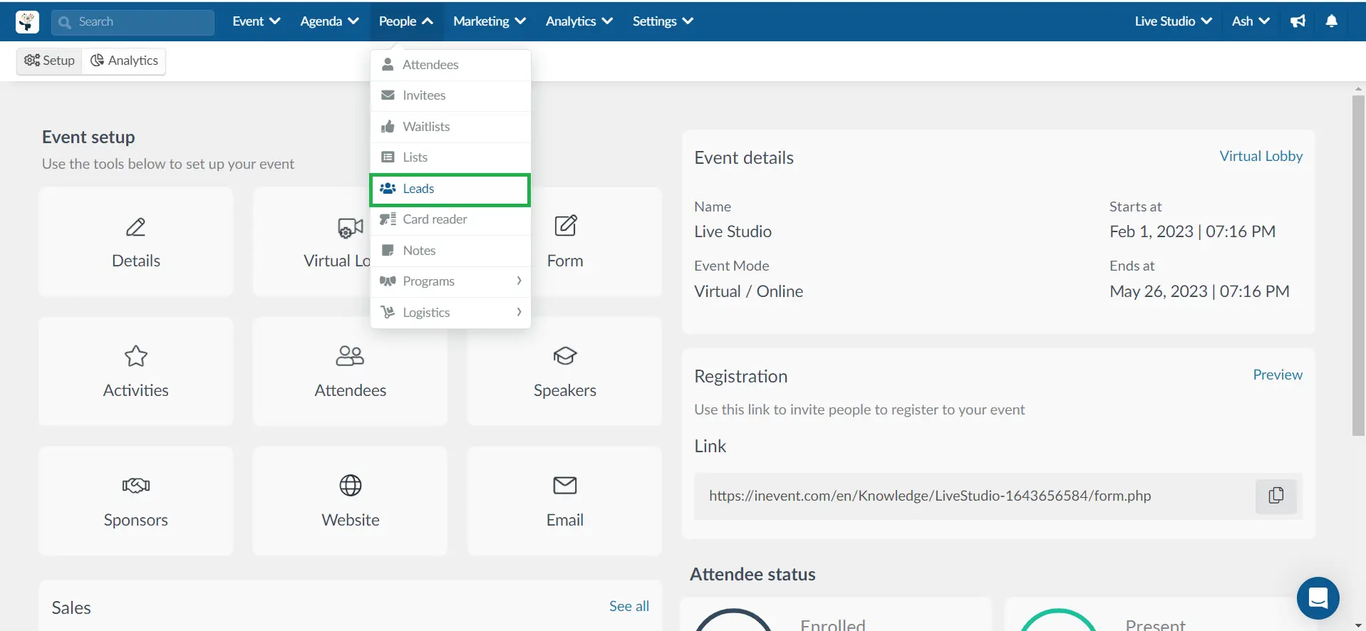The image size is (1366, 631).
Task: Expand the Agenda dropdown menu
Action: (329, 21)
